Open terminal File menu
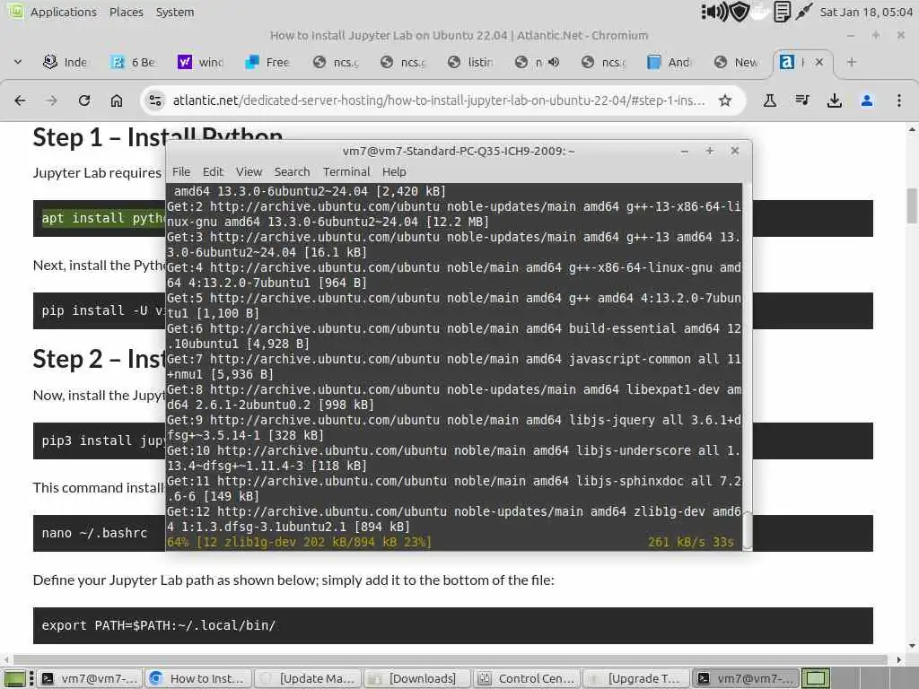 tap(181, 171)
